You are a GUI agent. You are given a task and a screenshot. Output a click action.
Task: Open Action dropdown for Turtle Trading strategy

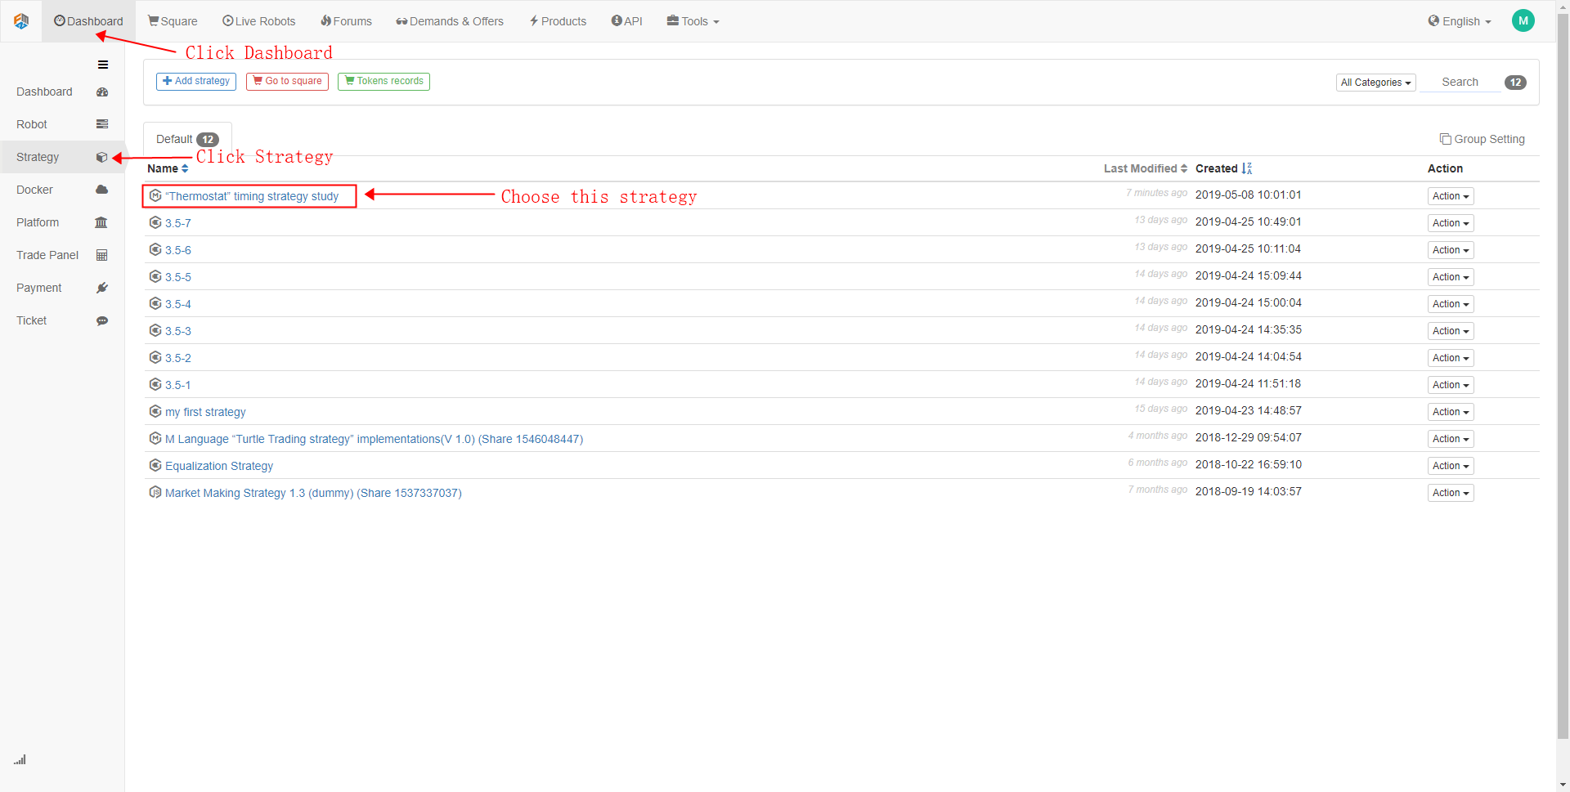point(1451,439)
